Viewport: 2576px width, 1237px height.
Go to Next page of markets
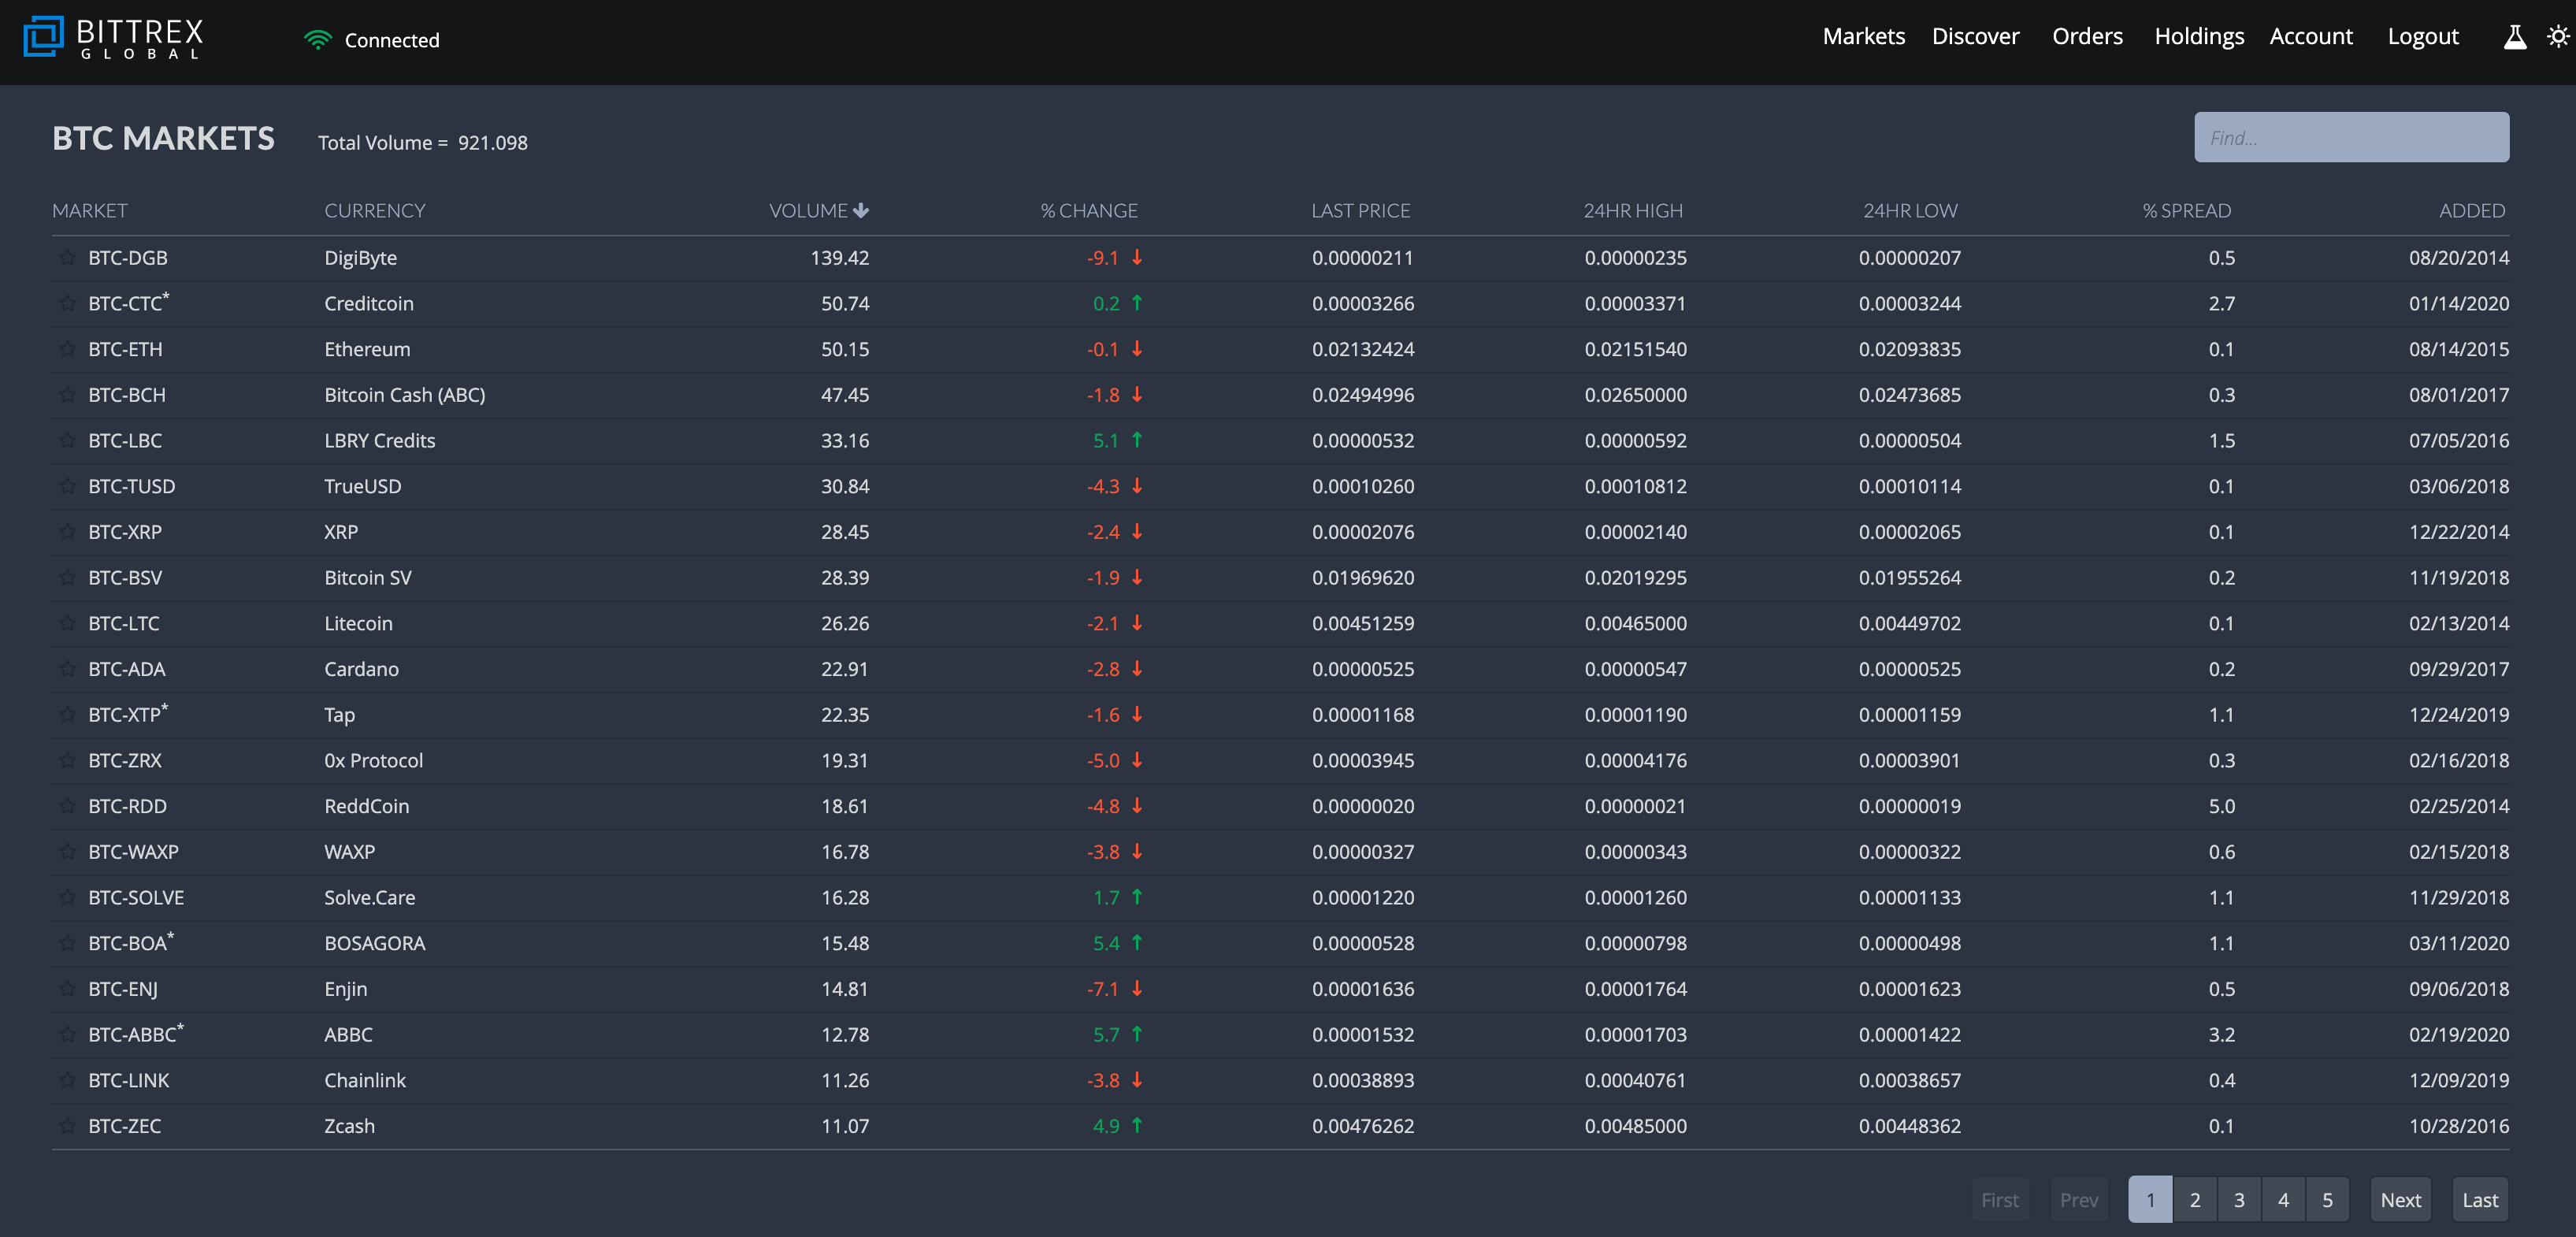pyautogui.click(x=2400, y=1200)
